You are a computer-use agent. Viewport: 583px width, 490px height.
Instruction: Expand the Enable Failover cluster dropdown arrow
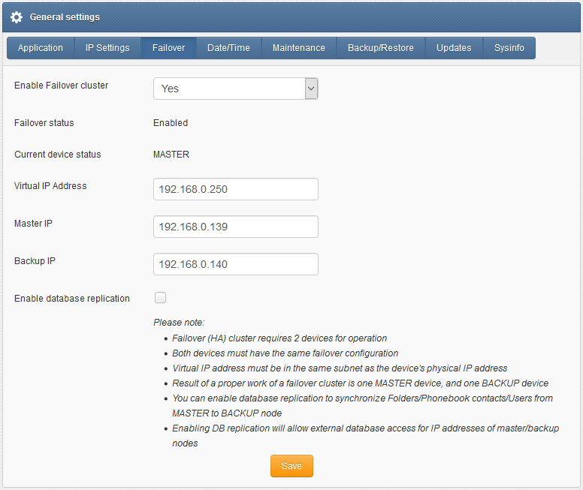pyautogui.click(x=311, y=89)
